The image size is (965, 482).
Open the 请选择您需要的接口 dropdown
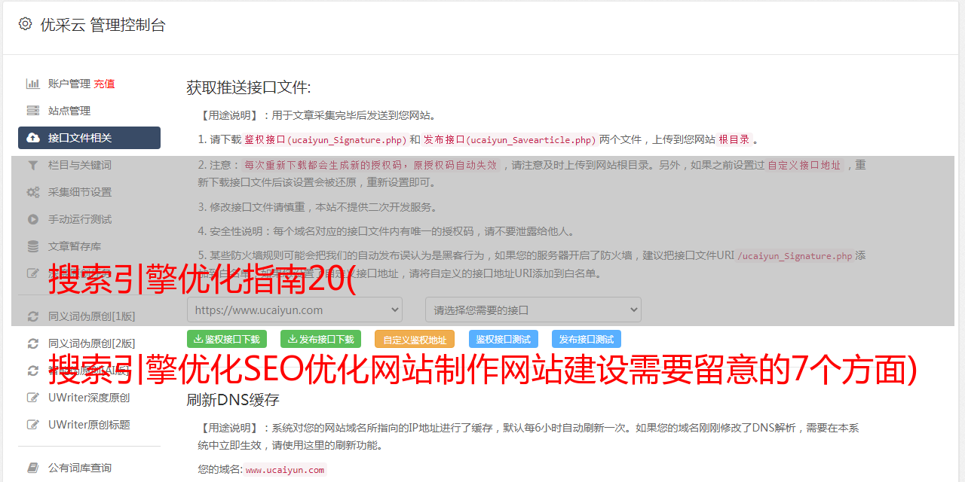(533, 310)
